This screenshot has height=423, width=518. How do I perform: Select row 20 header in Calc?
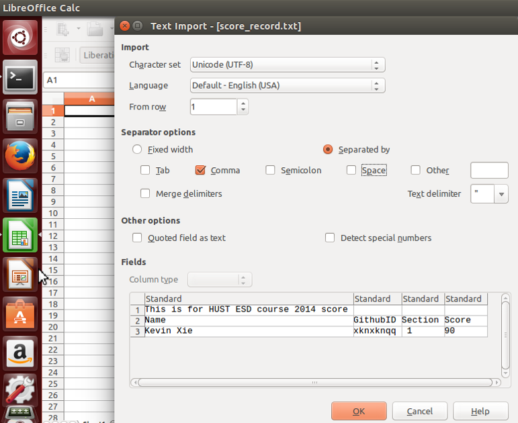click(53, 327)
